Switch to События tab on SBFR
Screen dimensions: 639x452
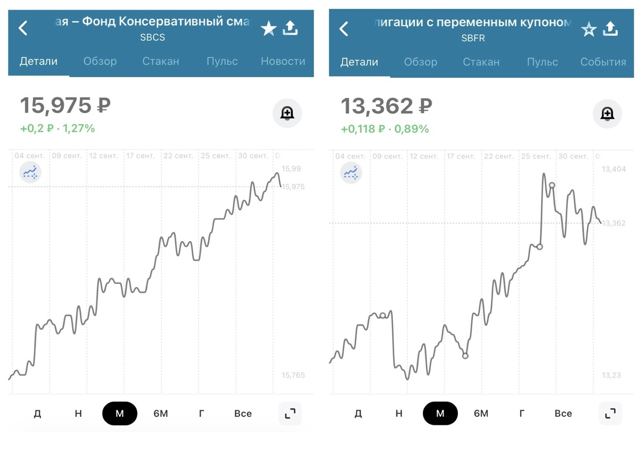[603, 62]
